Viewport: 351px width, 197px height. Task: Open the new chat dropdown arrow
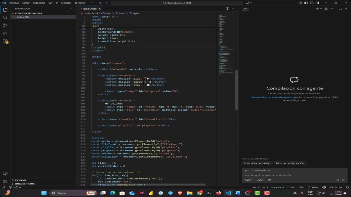321,9
